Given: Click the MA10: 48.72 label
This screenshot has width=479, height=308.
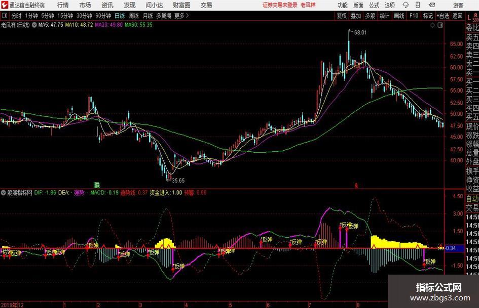Looking at the screenshot, I should coord(79,25).
